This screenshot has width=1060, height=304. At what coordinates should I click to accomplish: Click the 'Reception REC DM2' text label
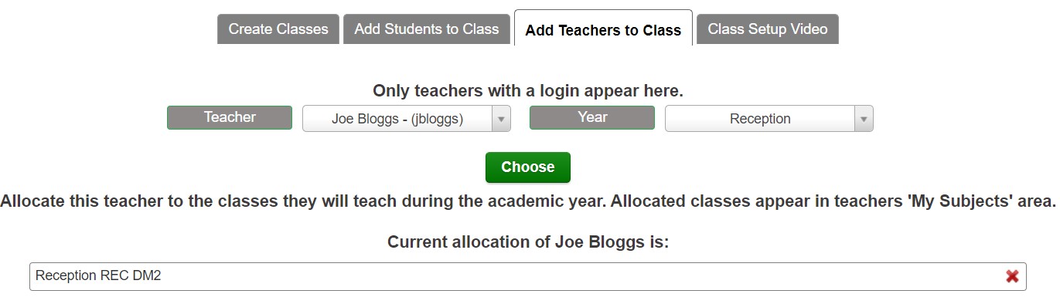coord(98,275)
